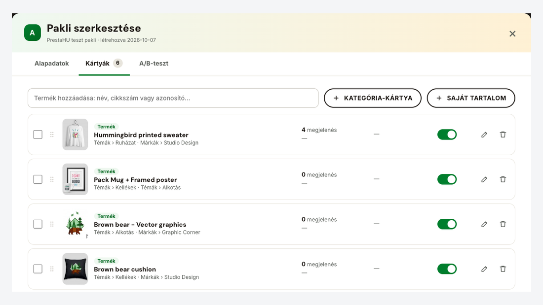Open the Brown bear cushion thumbnail

coord(75,269)
